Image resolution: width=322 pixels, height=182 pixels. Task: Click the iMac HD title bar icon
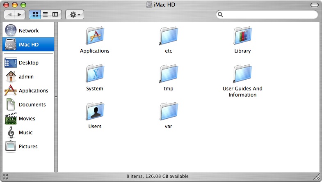[149, 5]
